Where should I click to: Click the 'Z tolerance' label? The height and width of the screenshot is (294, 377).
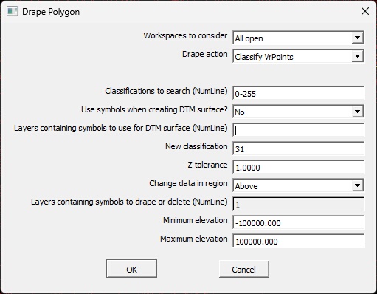coord(207,165)
